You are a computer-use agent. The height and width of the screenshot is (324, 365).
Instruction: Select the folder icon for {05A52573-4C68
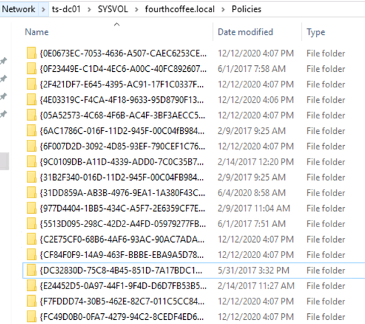32,115
